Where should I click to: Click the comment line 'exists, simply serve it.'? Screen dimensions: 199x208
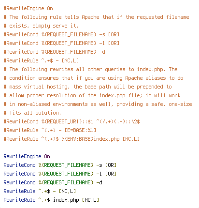41,26
